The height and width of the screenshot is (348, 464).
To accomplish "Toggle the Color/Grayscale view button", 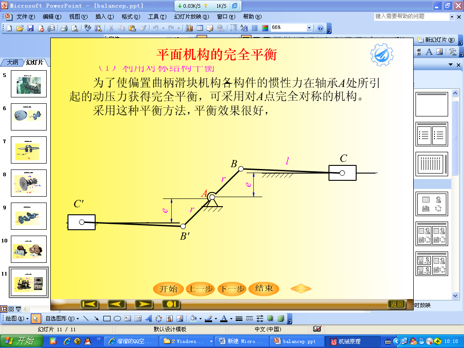I will [x=265, y=28].
